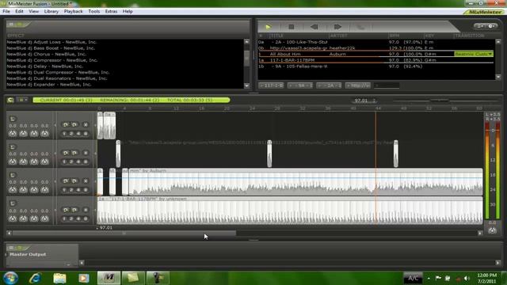
Task: Click the 117-1-B button below the playlist
Action: [272, 85]
